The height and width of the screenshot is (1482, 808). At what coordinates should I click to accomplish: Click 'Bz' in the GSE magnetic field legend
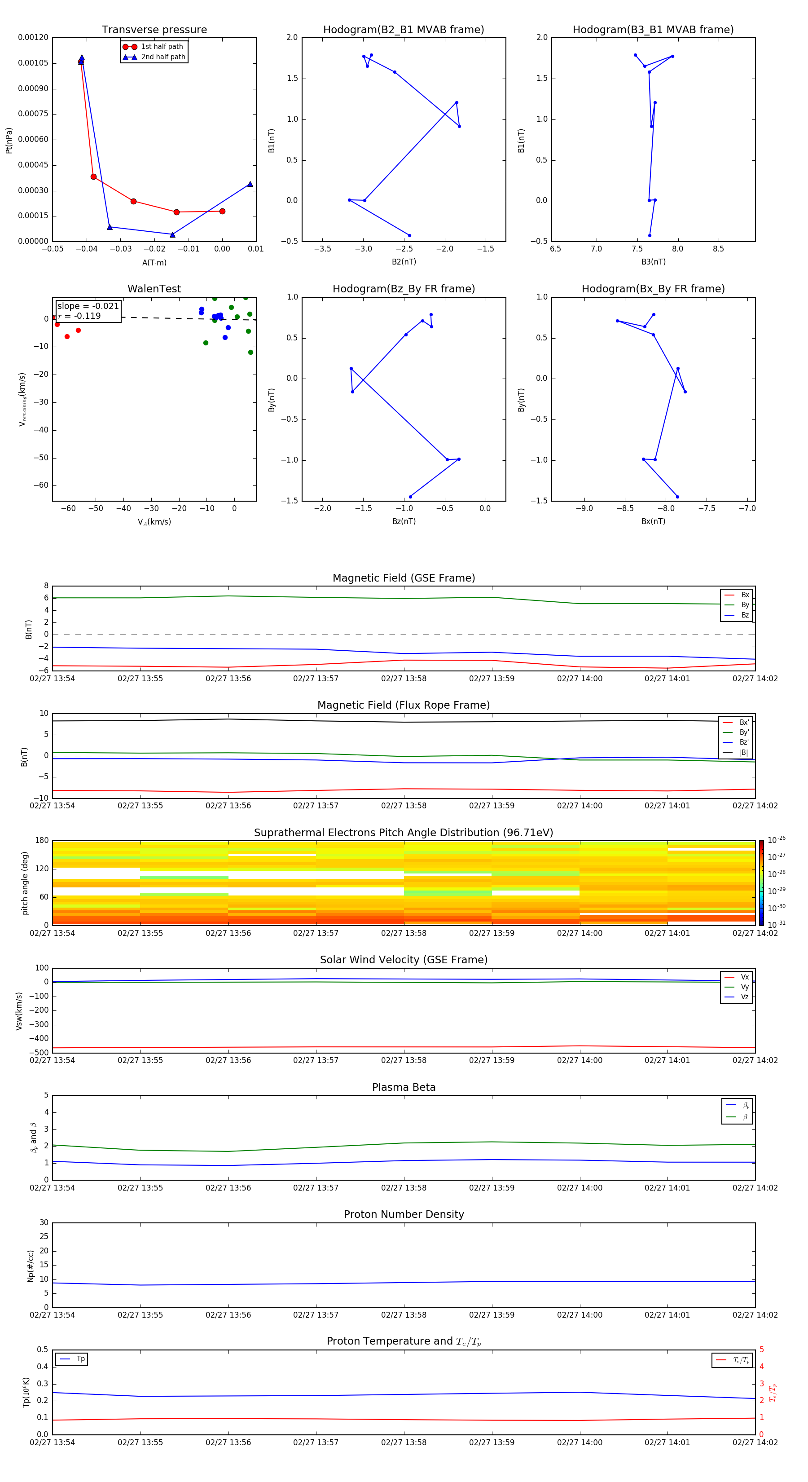point(737,615)
